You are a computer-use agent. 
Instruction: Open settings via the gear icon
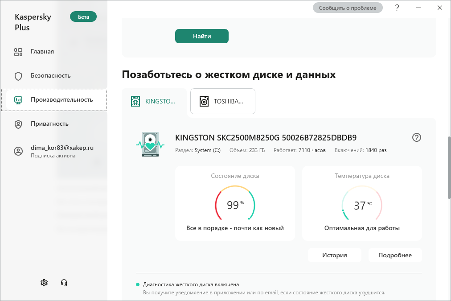(x=44, y=283)
